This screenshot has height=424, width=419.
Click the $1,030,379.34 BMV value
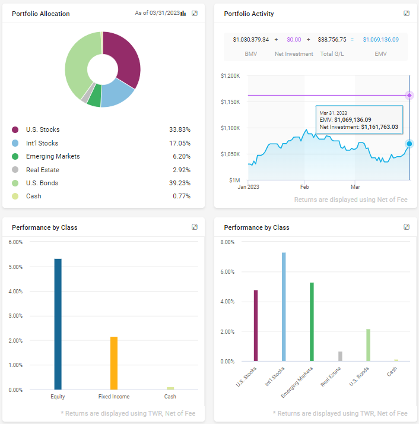(251, 39)
